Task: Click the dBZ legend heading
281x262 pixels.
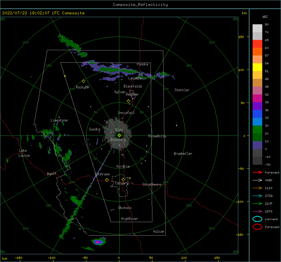Action: pos(265,17)
